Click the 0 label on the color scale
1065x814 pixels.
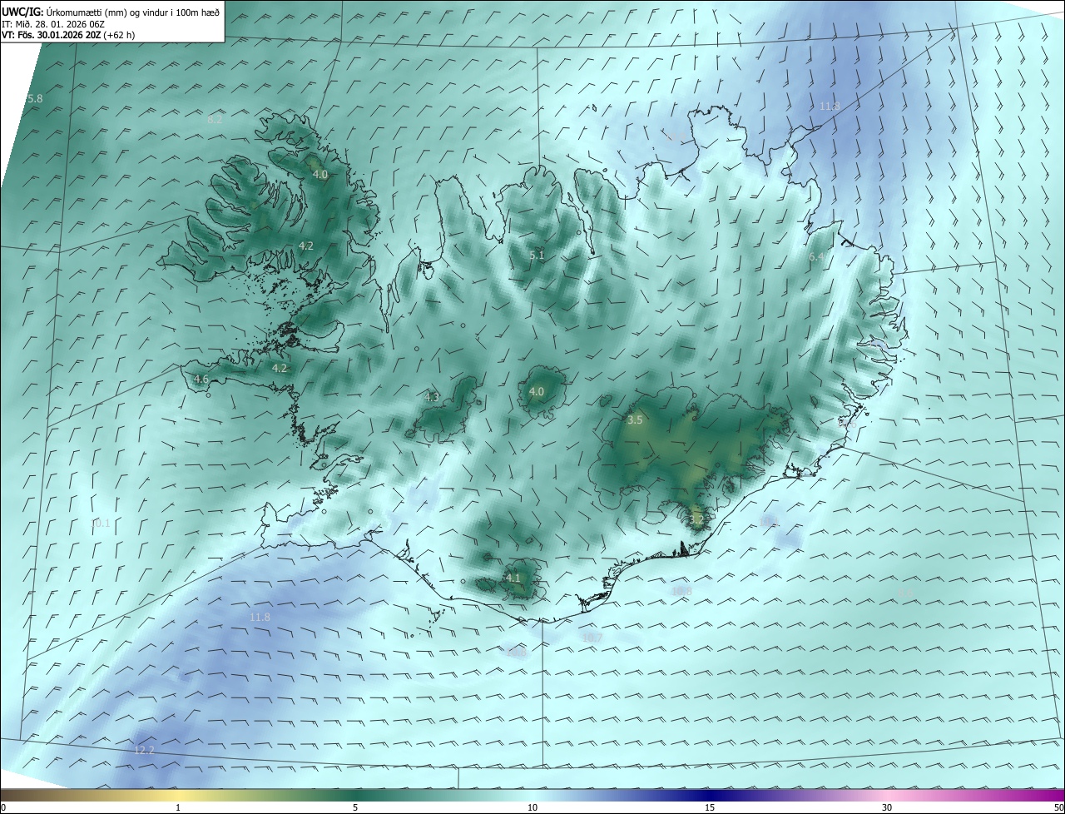(3, 807)
